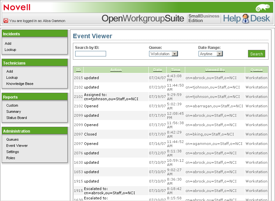275x201 pixels.
Task: Open Settings under Administration
Action: tap(13, 152)
